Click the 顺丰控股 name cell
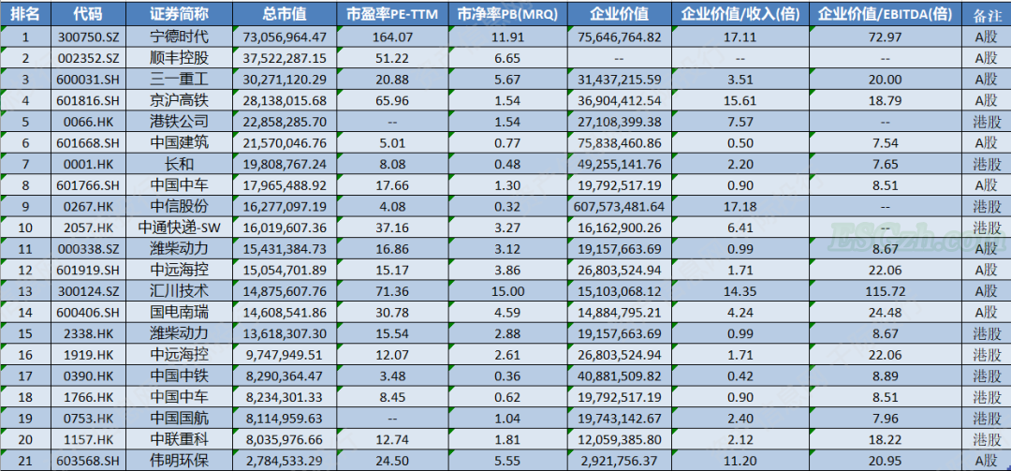This screenshot has height=471, width=1011. (179, 58)
